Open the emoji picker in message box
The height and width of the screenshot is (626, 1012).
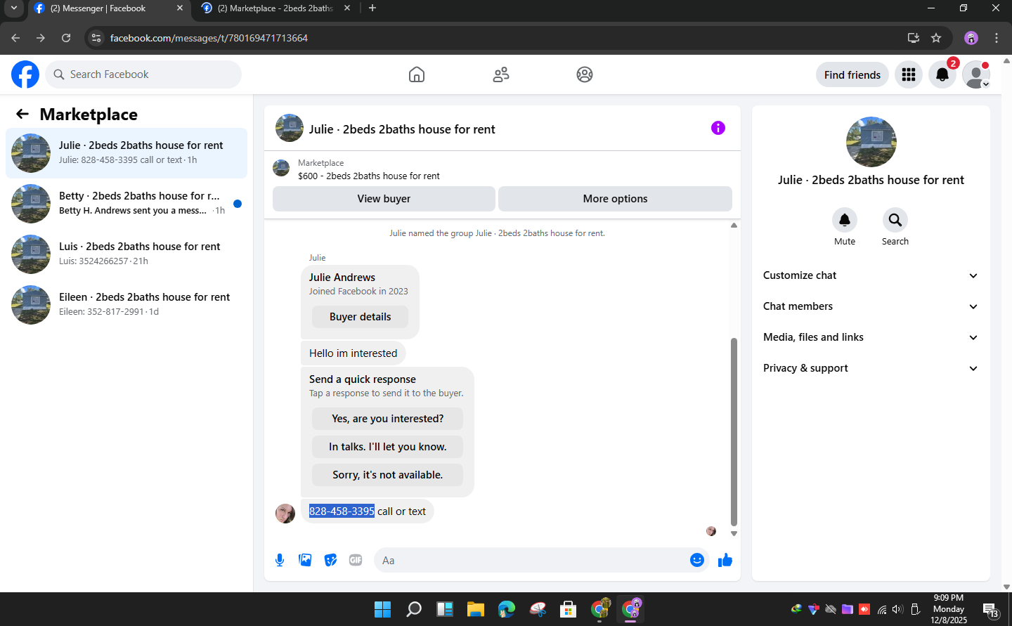pyautogui.click(x=697, y=560)
